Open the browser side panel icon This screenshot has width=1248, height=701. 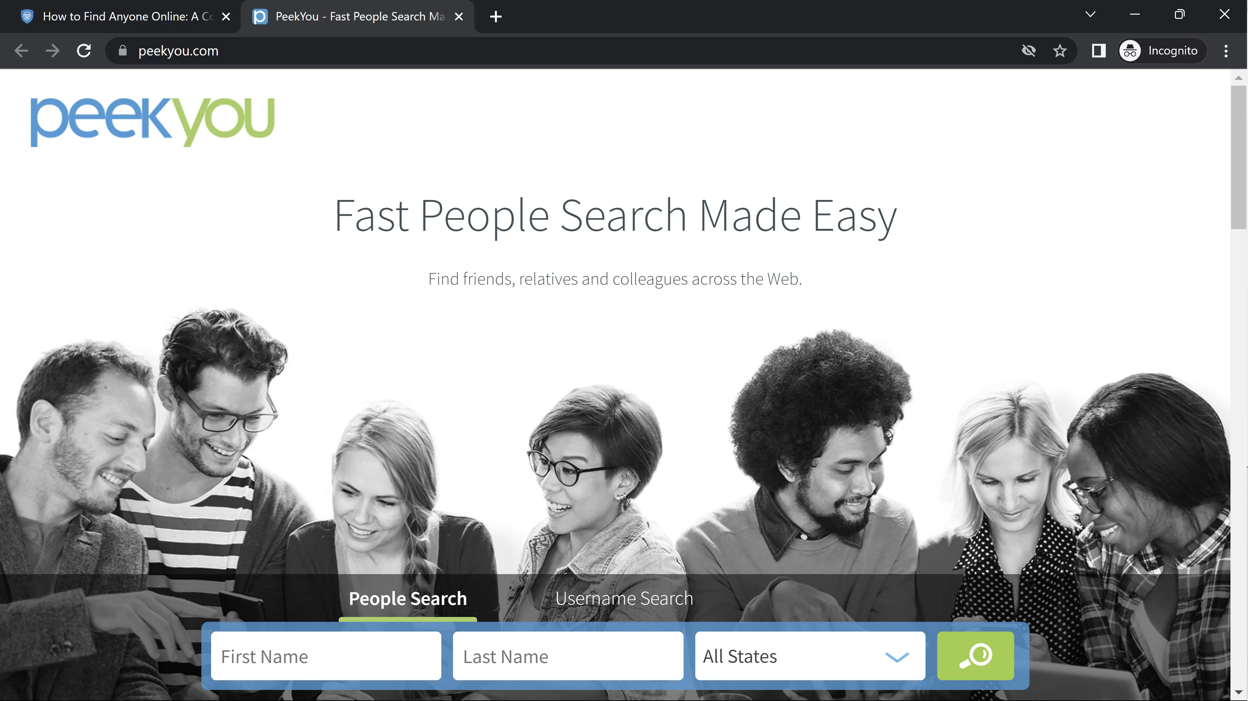(x=1098, y=51)
